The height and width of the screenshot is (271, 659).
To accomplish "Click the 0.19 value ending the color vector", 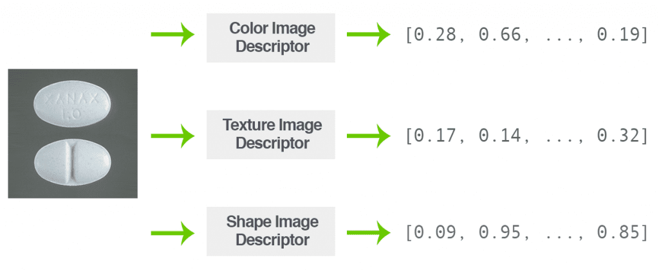I will [x=618, y=35].
